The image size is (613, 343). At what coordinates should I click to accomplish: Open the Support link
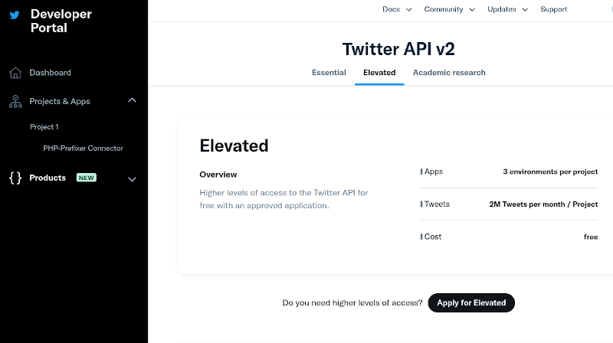(x=553, y=9)
